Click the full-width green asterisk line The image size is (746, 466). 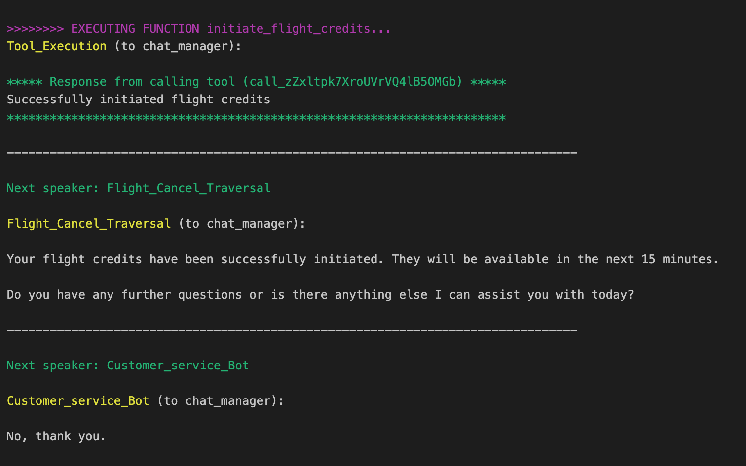(x=256, y=118)
